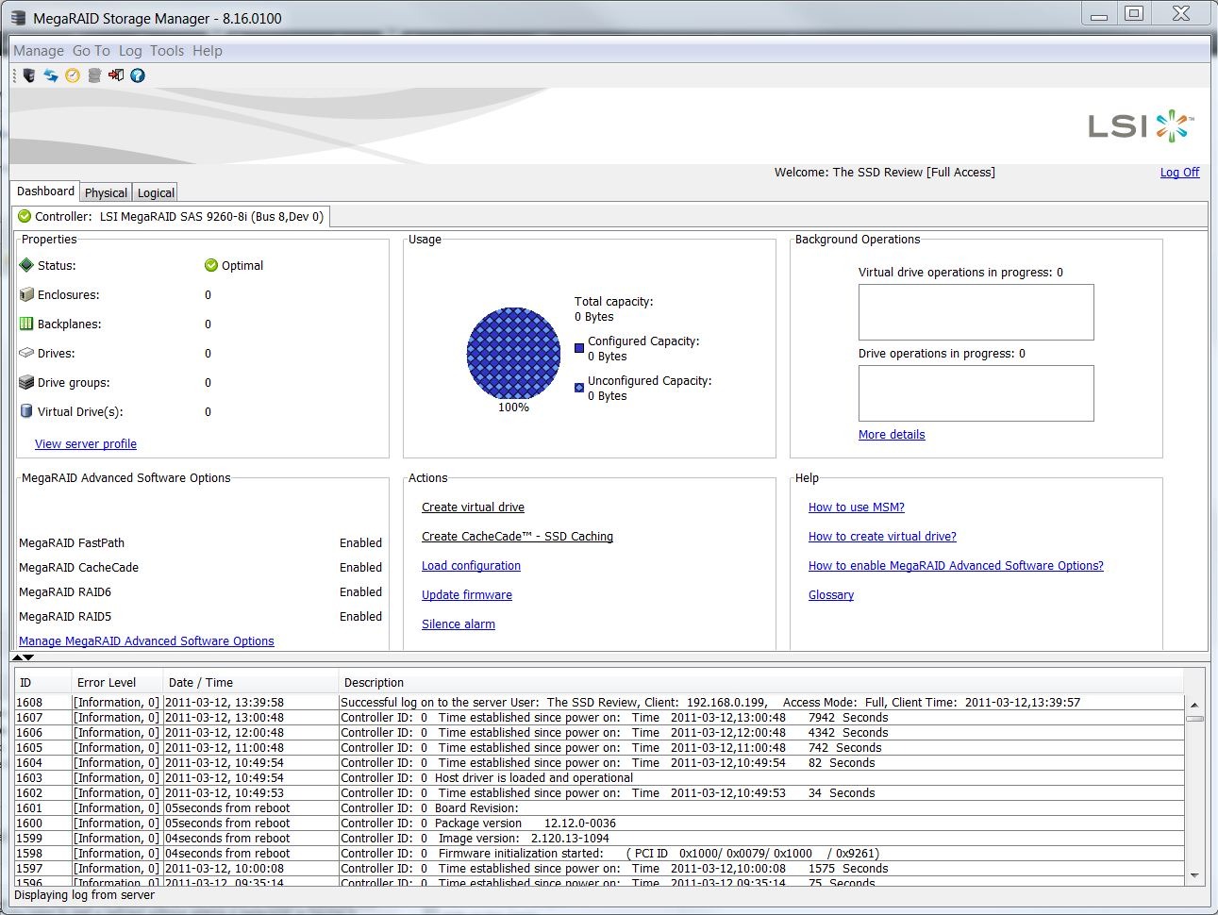
Task: Click Update firmware link
Action: pyautogui.click(x=467, y=595)
